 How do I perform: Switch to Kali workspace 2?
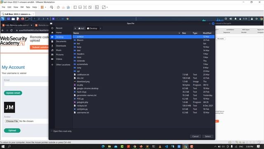click(39, 19)
